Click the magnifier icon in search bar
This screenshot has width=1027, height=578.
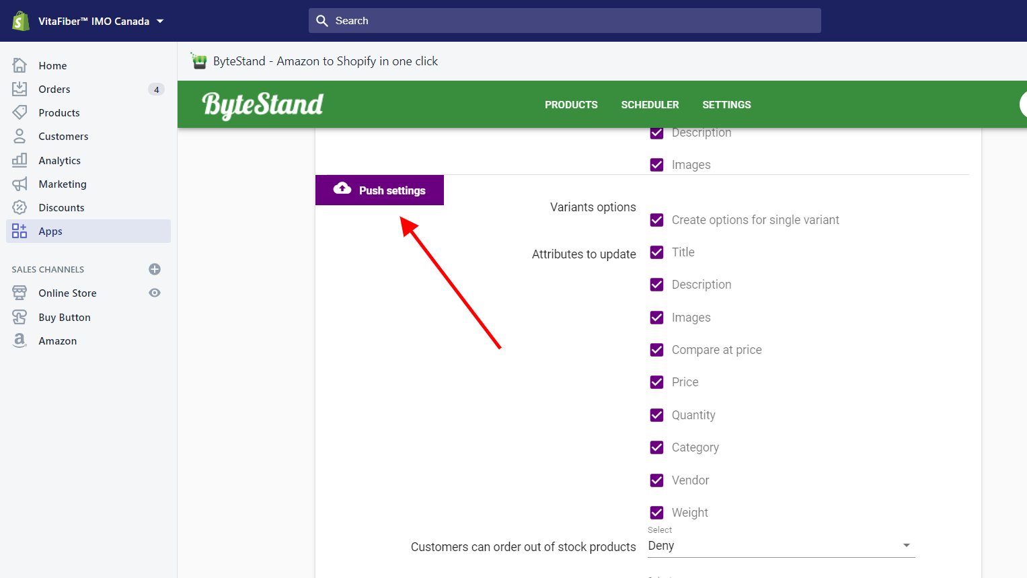[322, 21]
